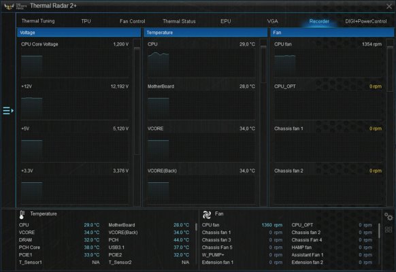Click the 1360 rpm CPU fan reading

(271, 225)
